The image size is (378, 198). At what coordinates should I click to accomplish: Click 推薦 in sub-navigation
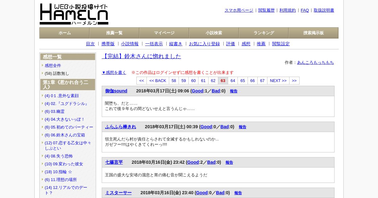261,44
